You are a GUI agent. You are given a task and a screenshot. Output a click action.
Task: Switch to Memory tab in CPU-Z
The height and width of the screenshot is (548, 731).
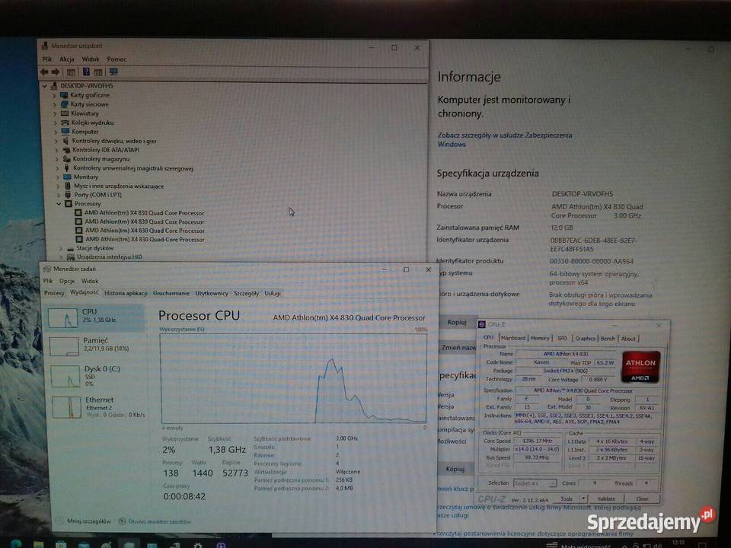pyautogui.click(x=540, y=338)
